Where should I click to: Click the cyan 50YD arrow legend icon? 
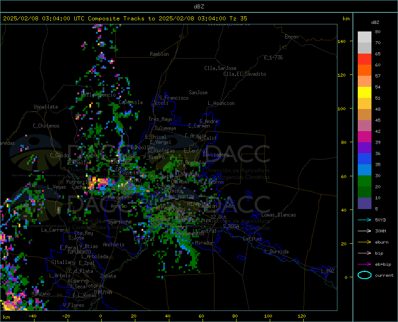(364, 220)
